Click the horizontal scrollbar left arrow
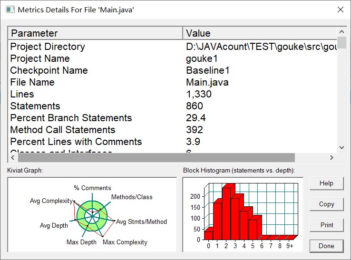Screen dimensions: 351x260 (13, 157)
